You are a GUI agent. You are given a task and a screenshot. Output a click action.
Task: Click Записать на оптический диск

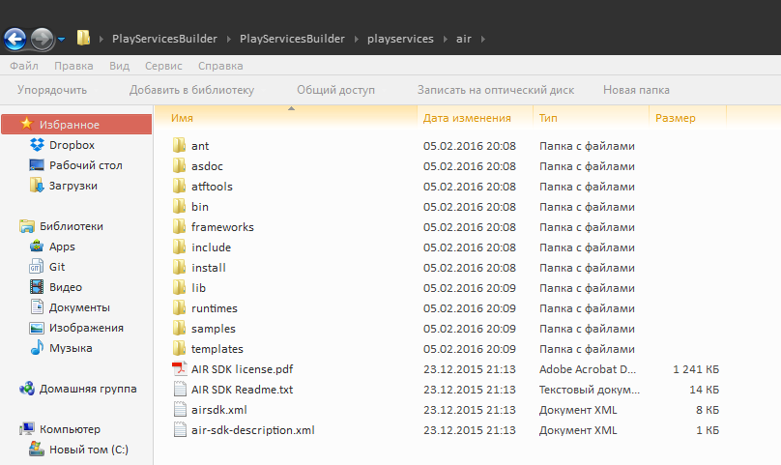[496, 90]
